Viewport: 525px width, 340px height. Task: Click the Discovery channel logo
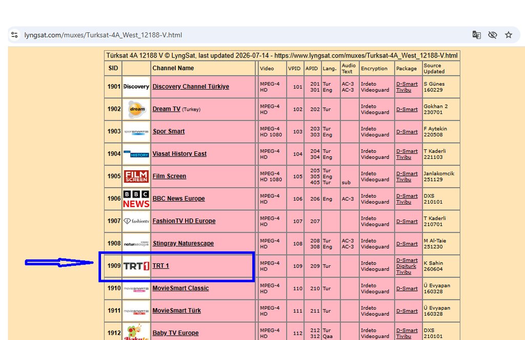136,87
